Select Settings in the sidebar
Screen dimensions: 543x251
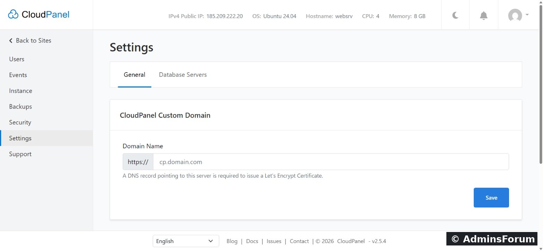(46, 138)
